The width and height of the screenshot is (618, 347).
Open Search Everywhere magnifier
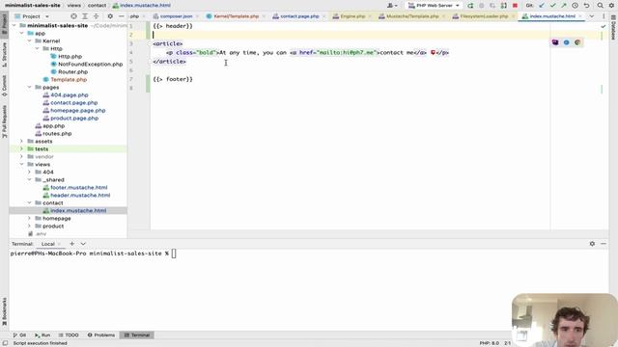tap(601, 6)
